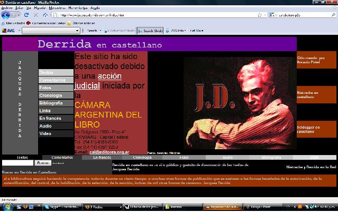The height and width of the screenshot is (212, 338).
Task: Open the 'Últimas noticias' RSS feed bookmark
Action: [x=81, y=23]
